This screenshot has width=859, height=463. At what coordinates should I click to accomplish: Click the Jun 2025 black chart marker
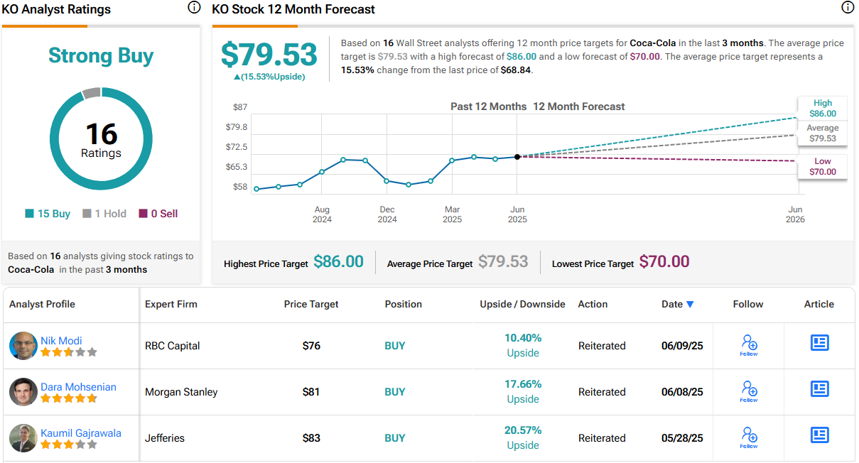coord(517,156)
